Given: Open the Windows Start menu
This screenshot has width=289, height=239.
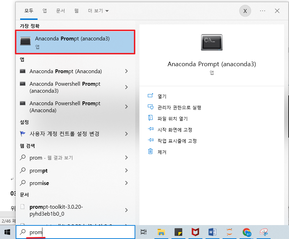Looking at the screenshot, I should click(7, 232).
